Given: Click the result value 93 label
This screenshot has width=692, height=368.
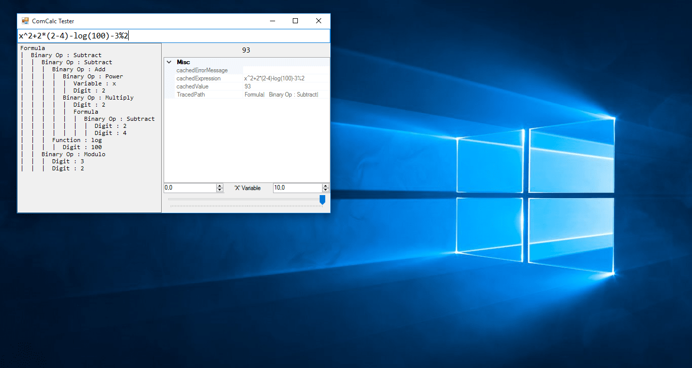Looking at the screenshot, I should click(246, 50).
